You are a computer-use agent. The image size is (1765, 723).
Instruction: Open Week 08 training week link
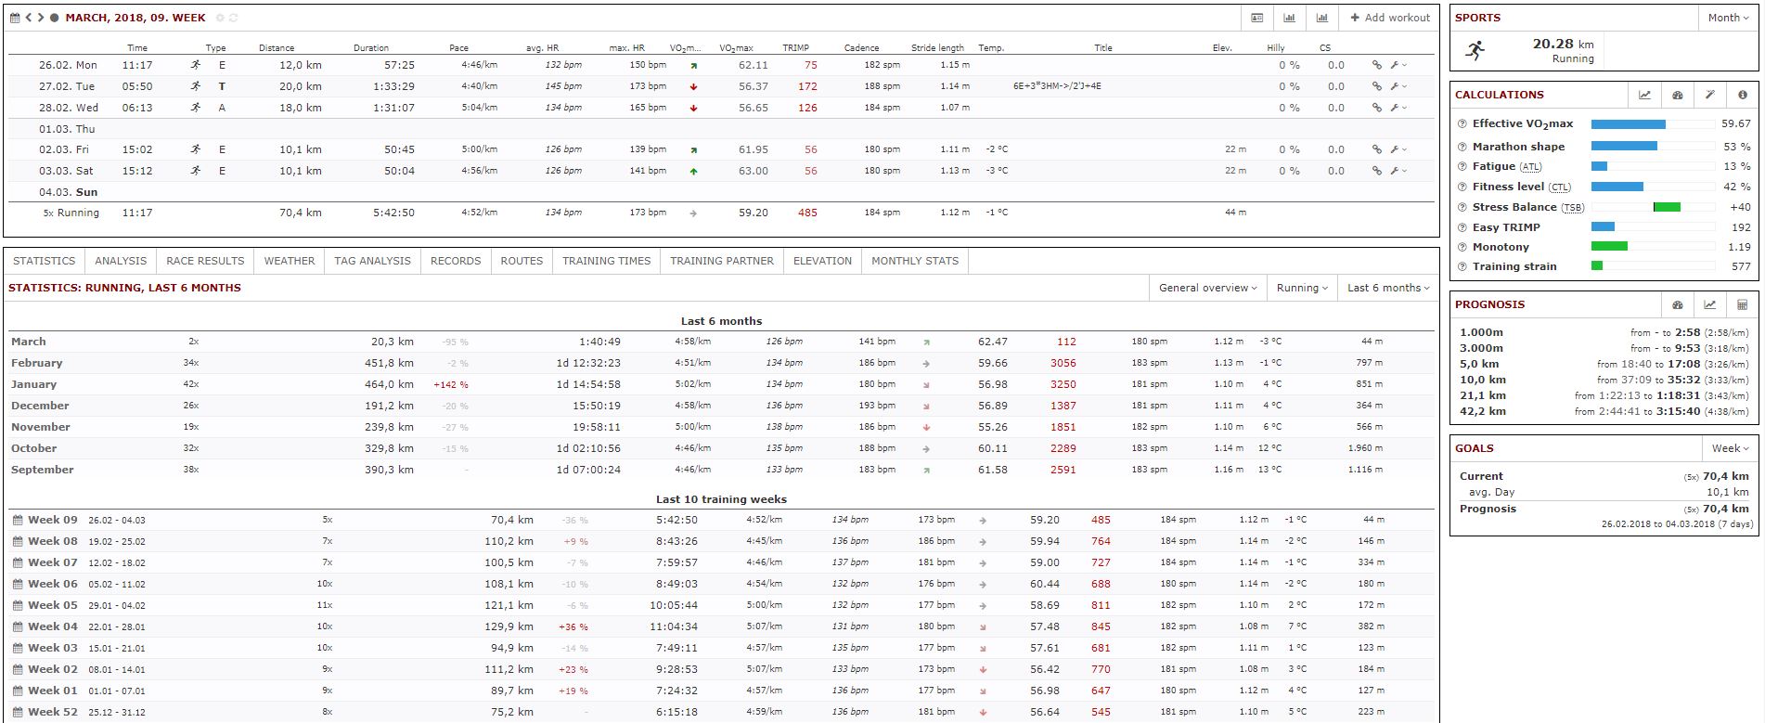tap(53, 541)
